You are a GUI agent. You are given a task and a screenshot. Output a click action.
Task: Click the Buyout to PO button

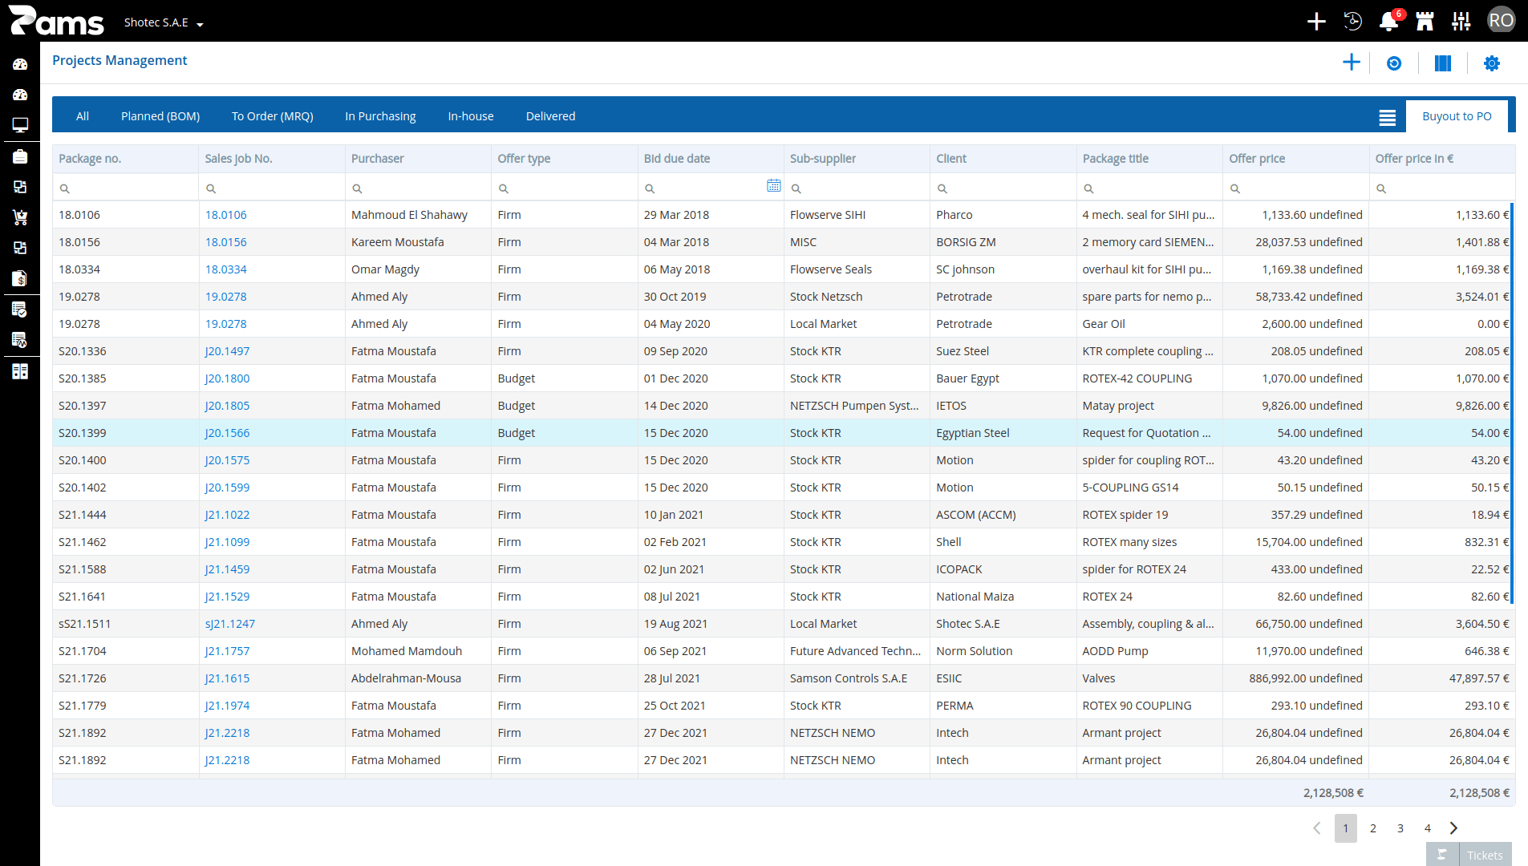1457,116
